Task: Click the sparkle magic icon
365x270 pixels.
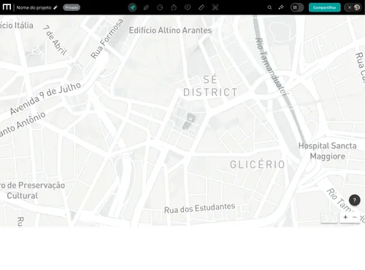Action: (x=281, y=7)
